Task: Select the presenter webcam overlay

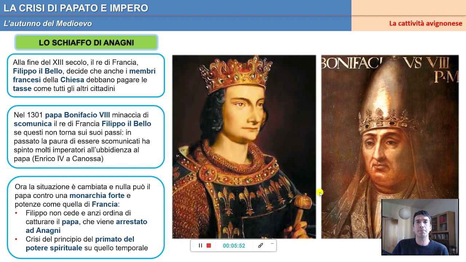Action: [419, 227]
